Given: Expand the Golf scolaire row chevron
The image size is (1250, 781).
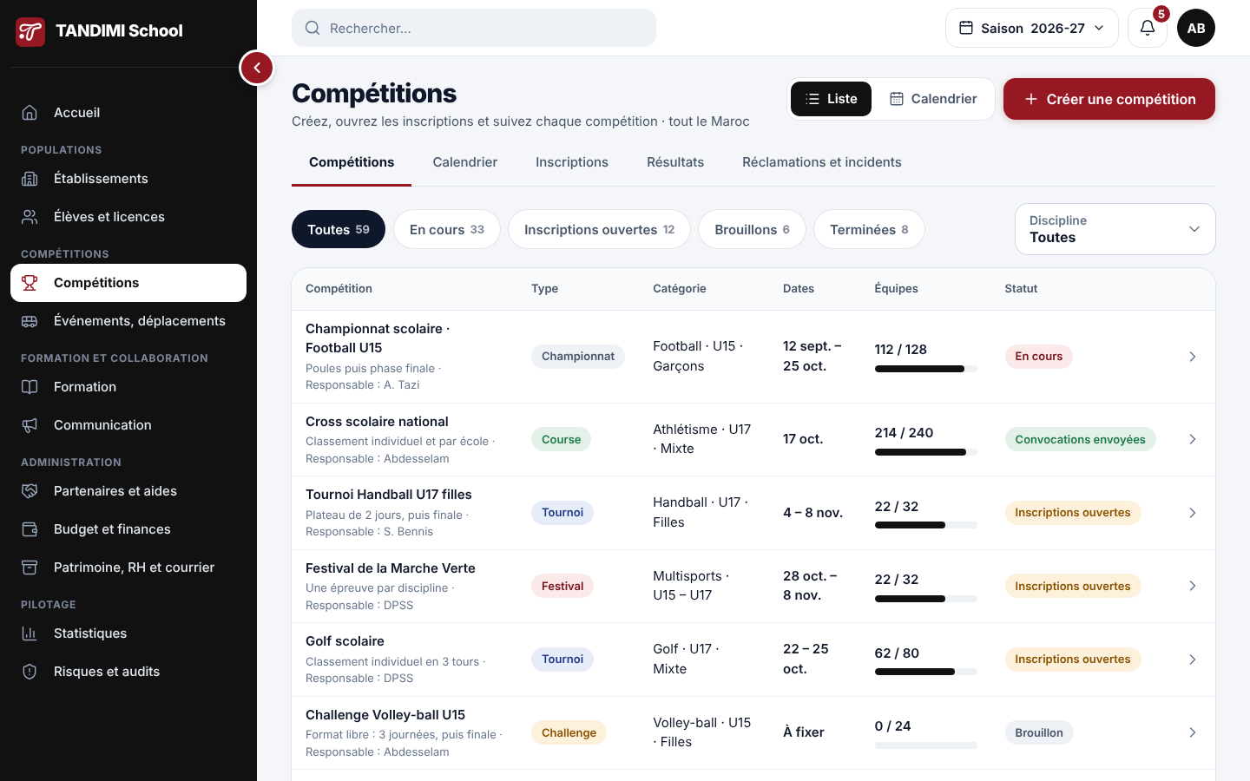Looking at the screenshot, I should coord(1193,660).
